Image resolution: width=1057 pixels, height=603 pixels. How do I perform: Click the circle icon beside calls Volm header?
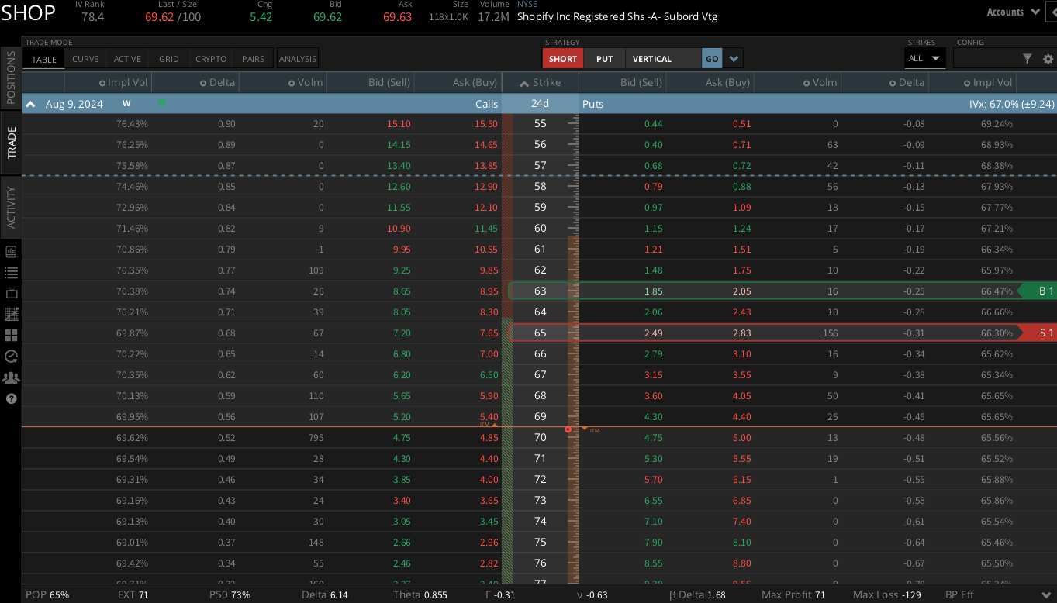coord(292,83)
